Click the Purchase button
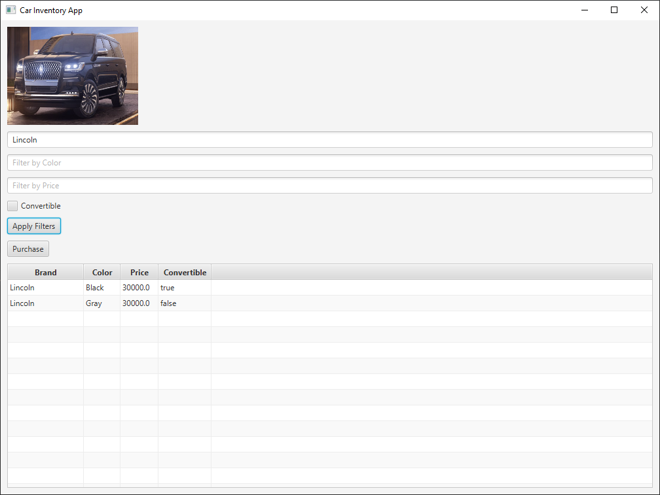The width and height of the screenshot is (660, 495). 27,248
